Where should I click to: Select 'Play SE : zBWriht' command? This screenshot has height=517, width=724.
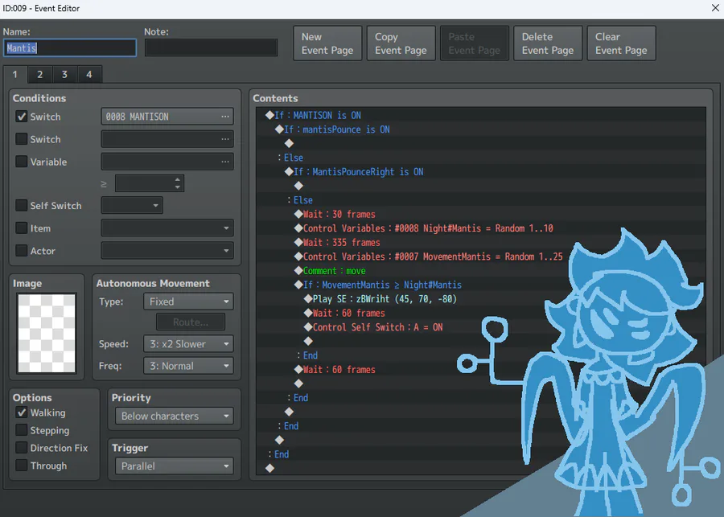pos(481,299)
